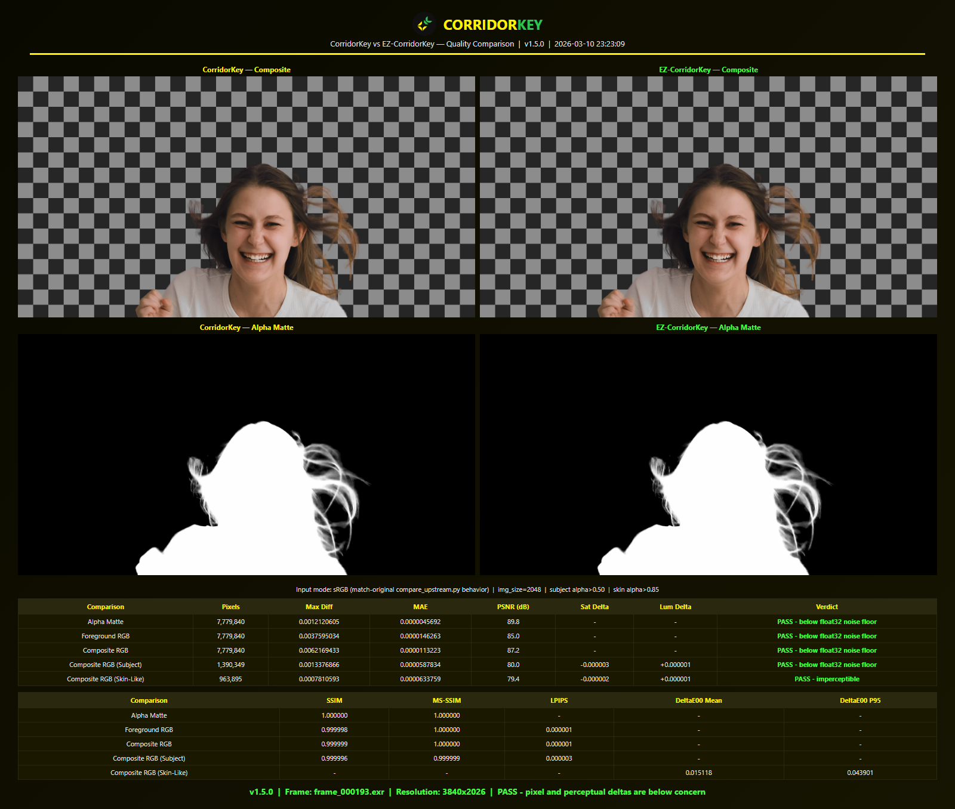Image resolution: width=955 pixels, height=809 pixels.
Task: Click MS-SSIM value 0.999999
Action: point(446,758)
